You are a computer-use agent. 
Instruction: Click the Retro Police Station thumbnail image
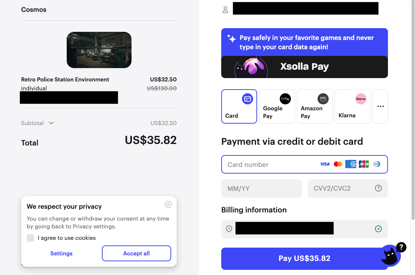pyautogui.click(x=99, y=50)
